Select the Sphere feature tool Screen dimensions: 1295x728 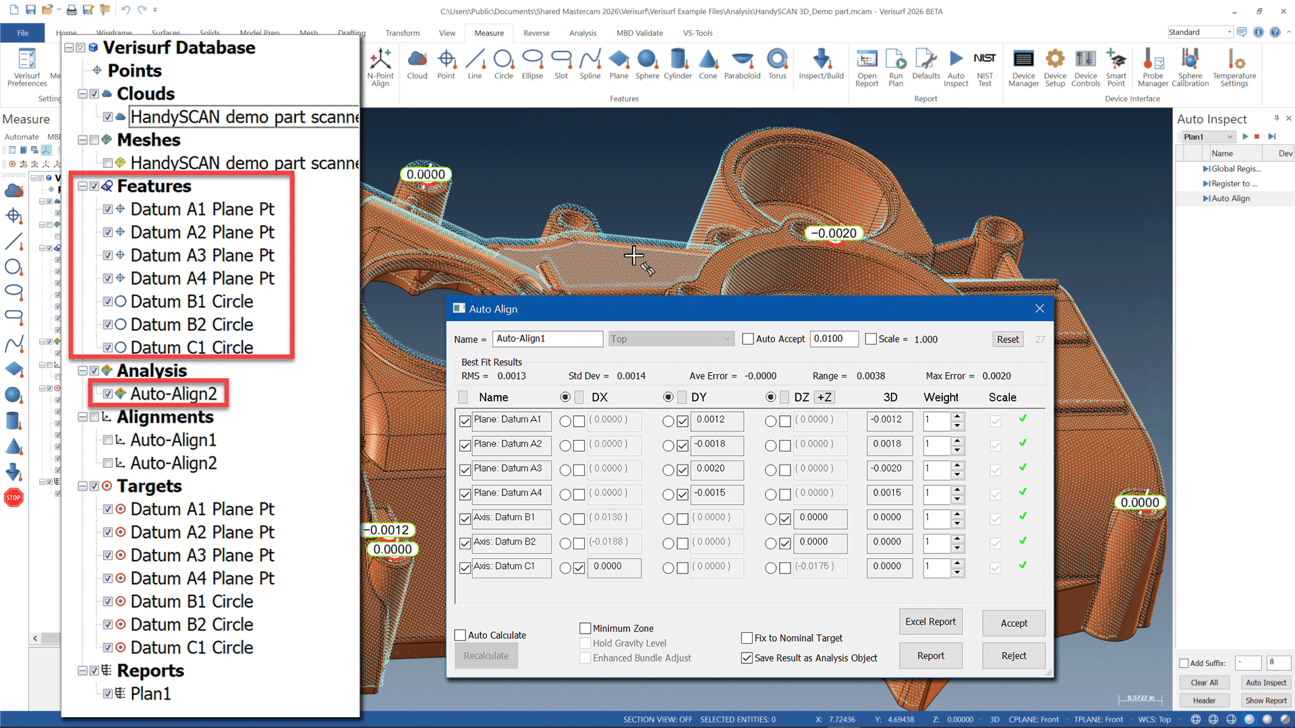click(647, 65)
